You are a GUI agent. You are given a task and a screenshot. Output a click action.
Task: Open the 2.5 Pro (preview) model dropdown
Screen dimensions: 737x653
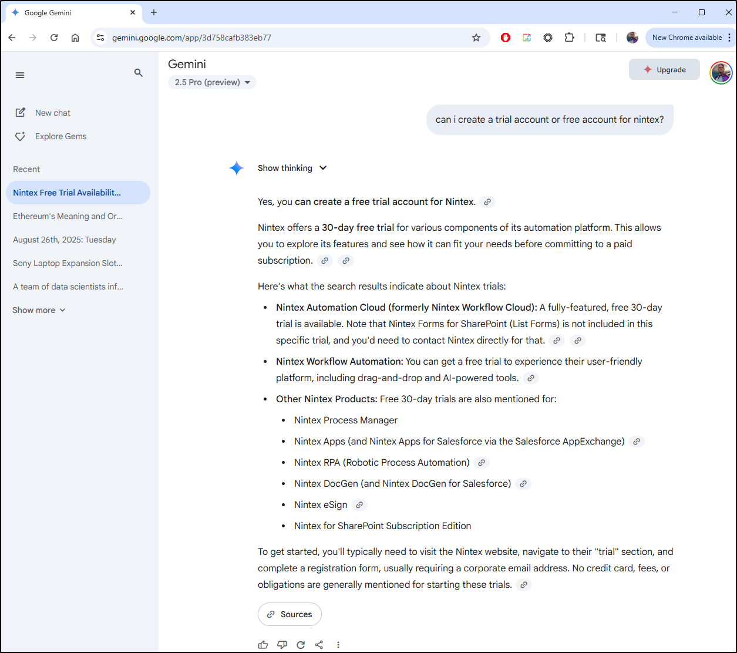pyautogui.click(x=212, y=82)
